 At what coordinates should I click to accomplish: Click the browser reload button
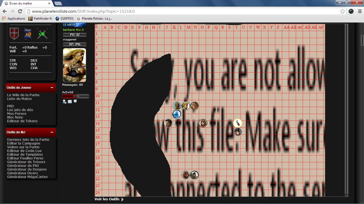click(x=20, y=11)
